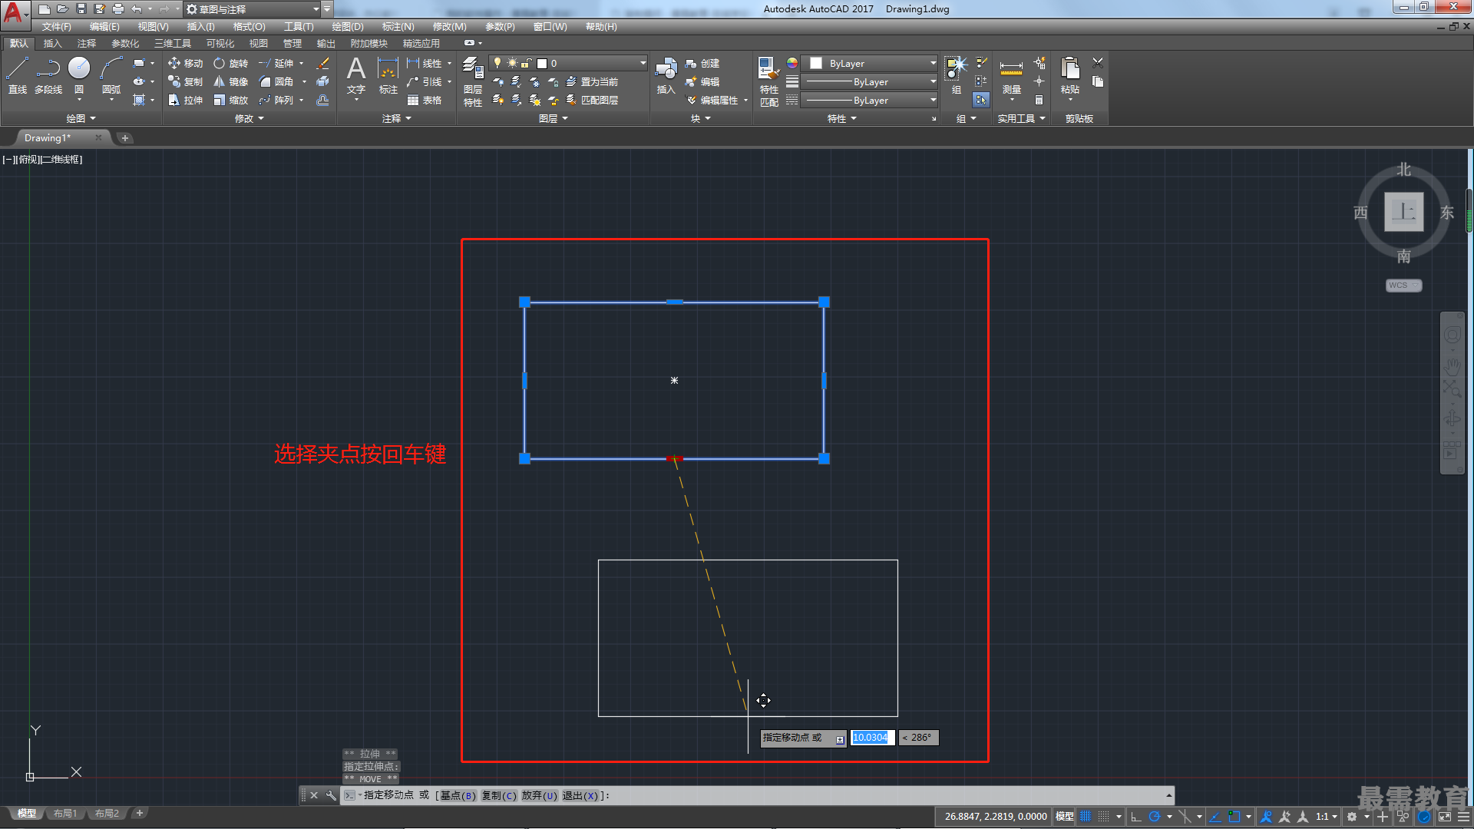Viewport: 1474px width, 829px height.
Task: Click the scissors cut icon in clipboard panel
Action: pos(1098,63)
